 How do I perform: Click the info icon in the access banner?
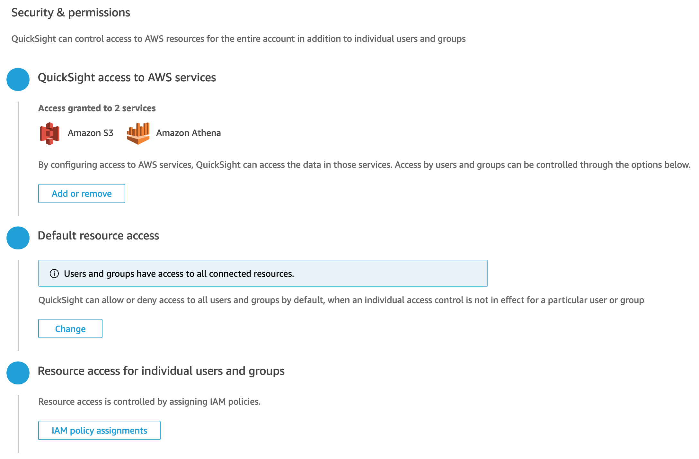[x=54, y=274]
